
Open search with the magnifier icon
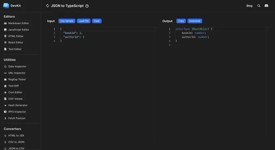(259, 6)
